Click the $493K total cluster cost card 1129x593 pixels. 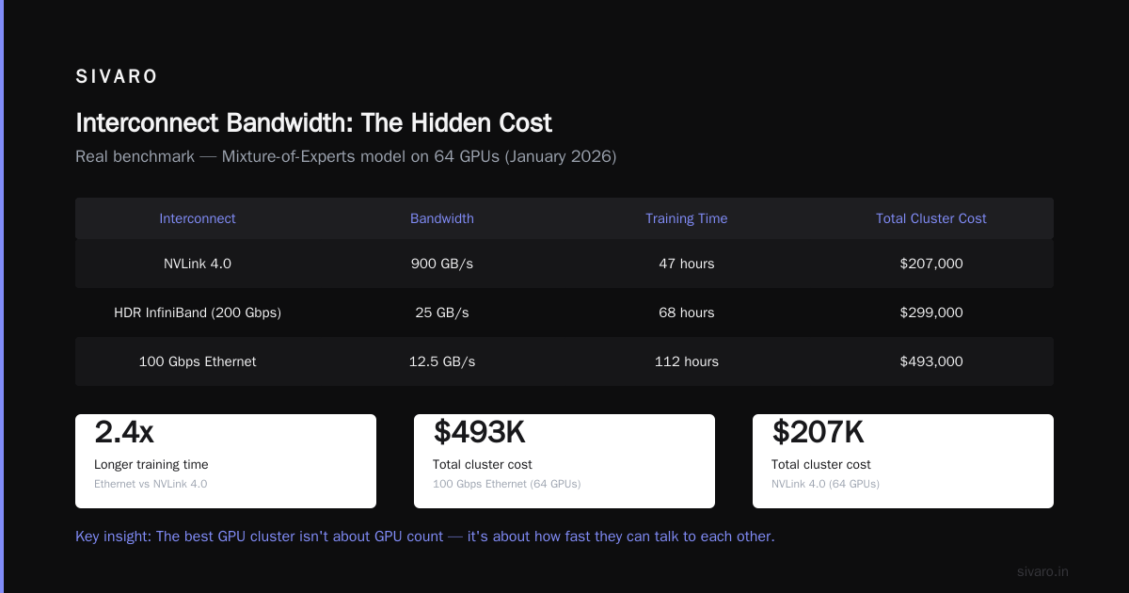[x=564, y=461]
